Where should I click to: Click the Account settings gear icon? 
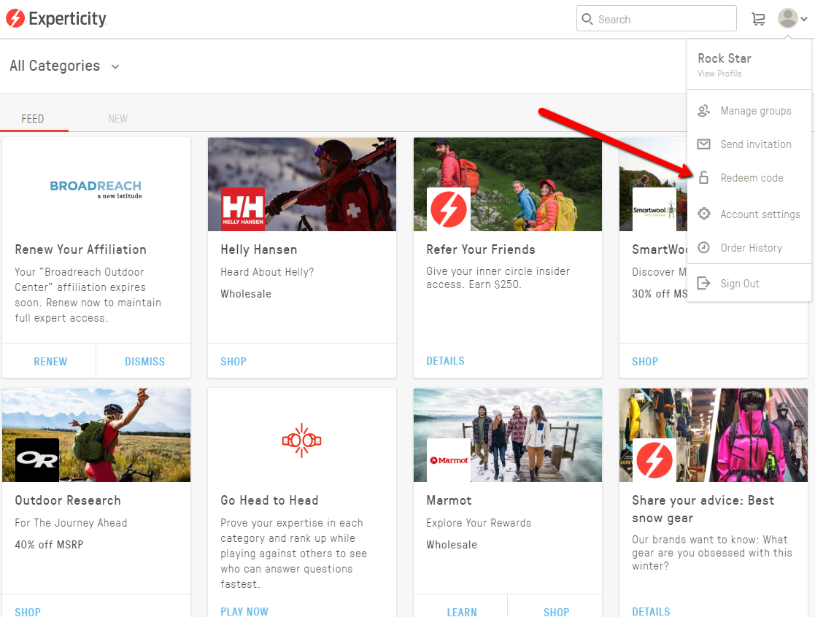(703, 214)
